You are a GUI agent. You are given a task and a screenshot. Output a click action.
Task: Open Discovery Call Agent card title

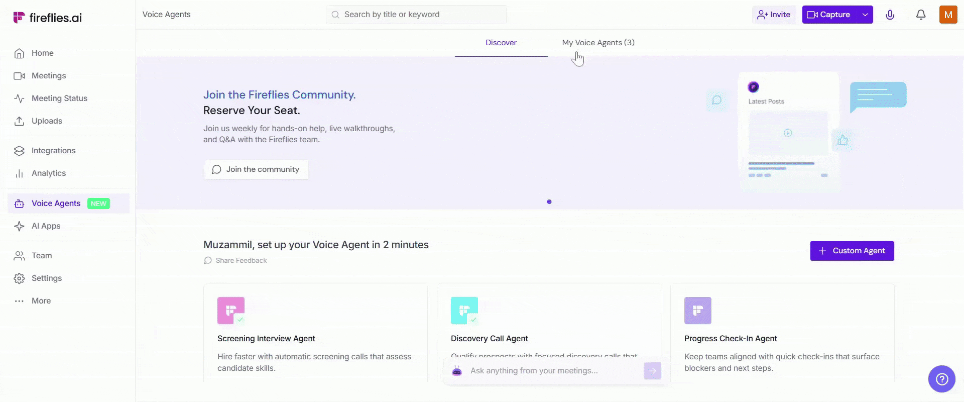(x=490, y=339)
